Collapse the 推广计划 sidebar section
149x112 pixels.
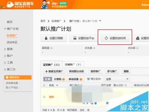point(11,29)
